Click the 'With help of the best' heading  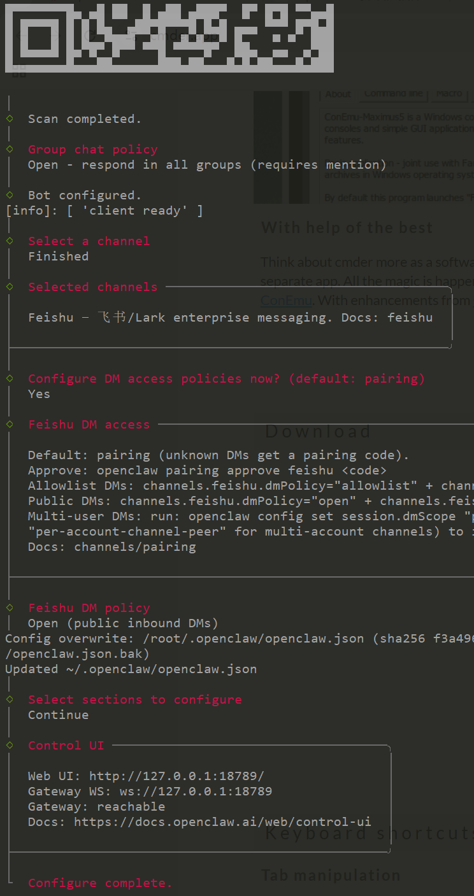[x=347, y=227]
